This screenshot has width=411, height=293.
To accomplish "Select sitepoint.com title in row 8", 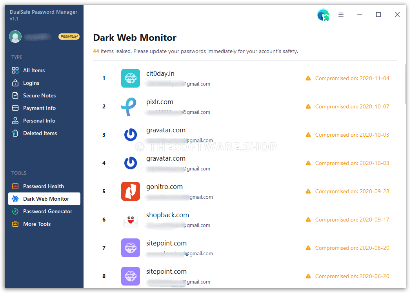I will (166, 271).
